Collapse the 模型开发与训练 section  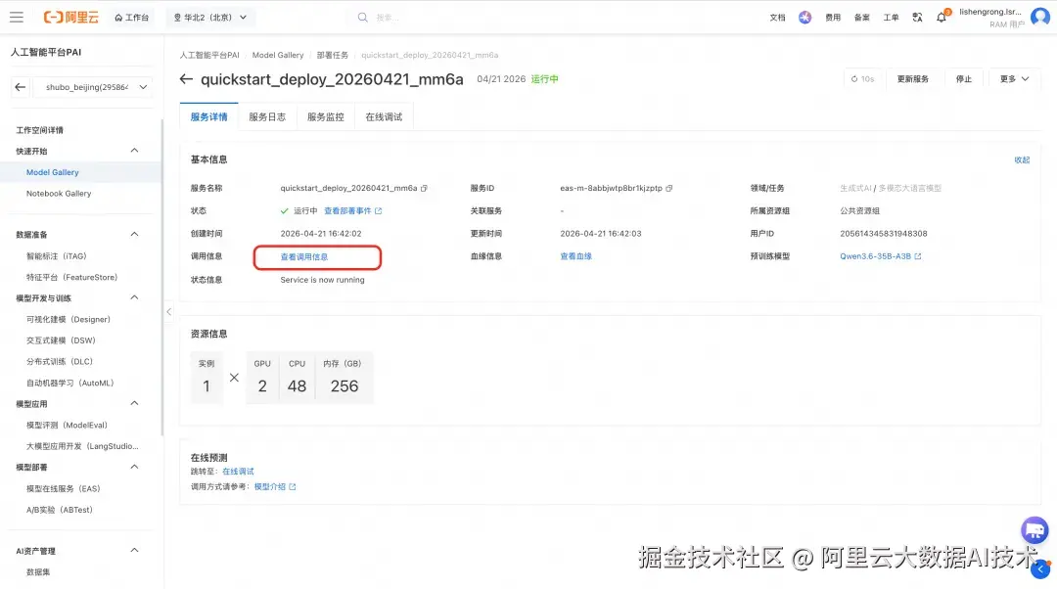click(134, 297)
